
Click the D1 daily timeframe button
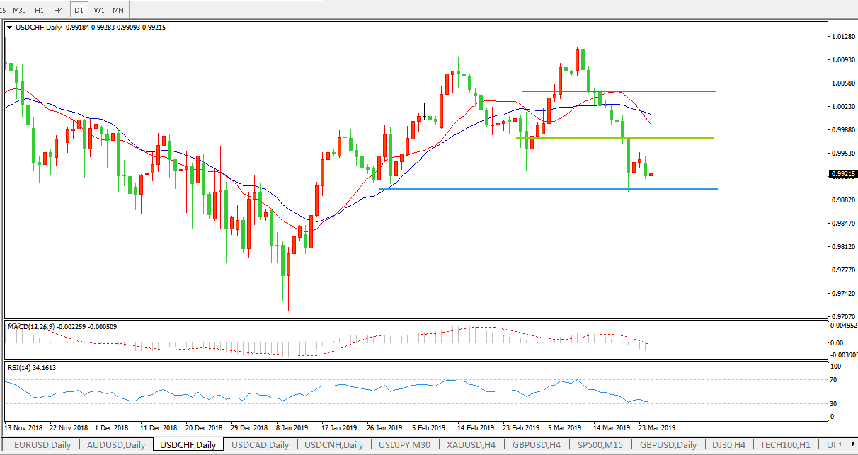(79, 10)
